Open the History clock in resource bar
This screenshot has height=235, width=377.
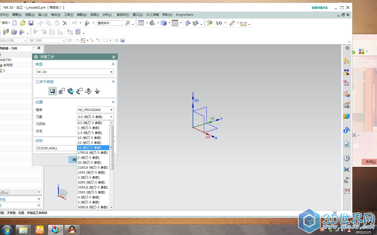347,158
